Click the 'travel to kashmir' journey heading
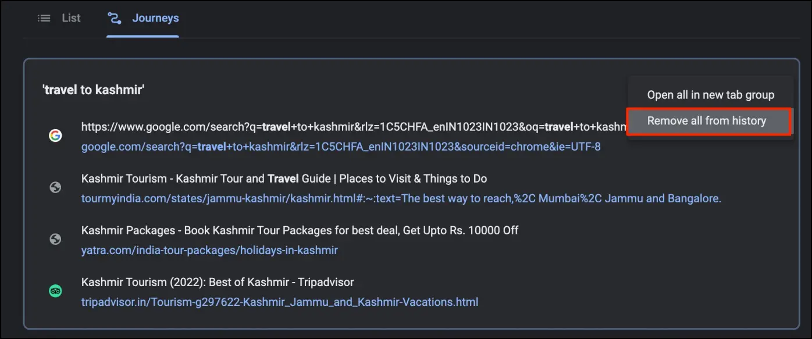This screenshot has width=812, height=339. 93,90
